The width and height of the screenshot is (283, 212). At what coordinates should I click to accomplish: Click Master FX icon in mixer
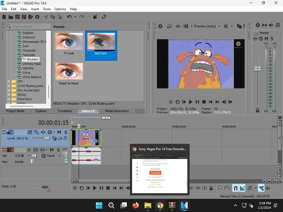[255, 39]
